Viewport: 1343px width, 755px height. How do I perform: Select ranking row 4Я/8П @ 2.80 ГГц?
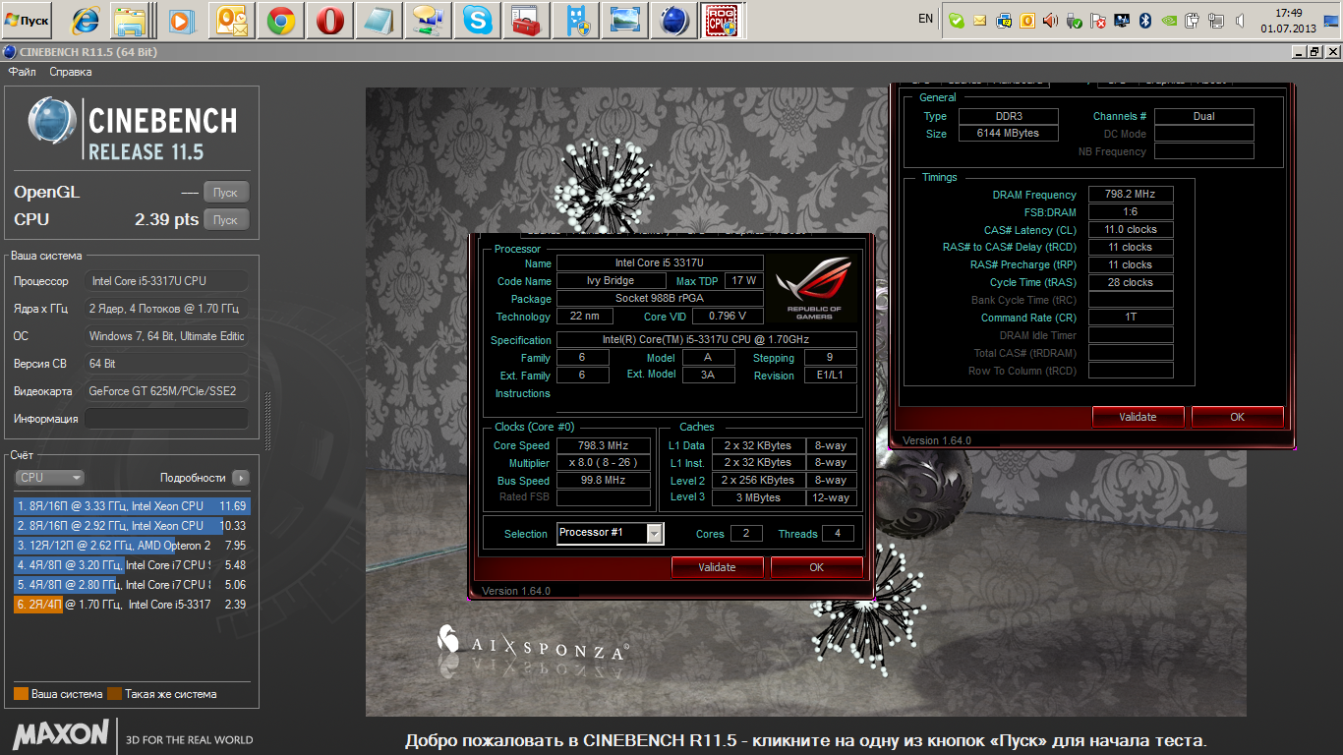tap(132, 585)
